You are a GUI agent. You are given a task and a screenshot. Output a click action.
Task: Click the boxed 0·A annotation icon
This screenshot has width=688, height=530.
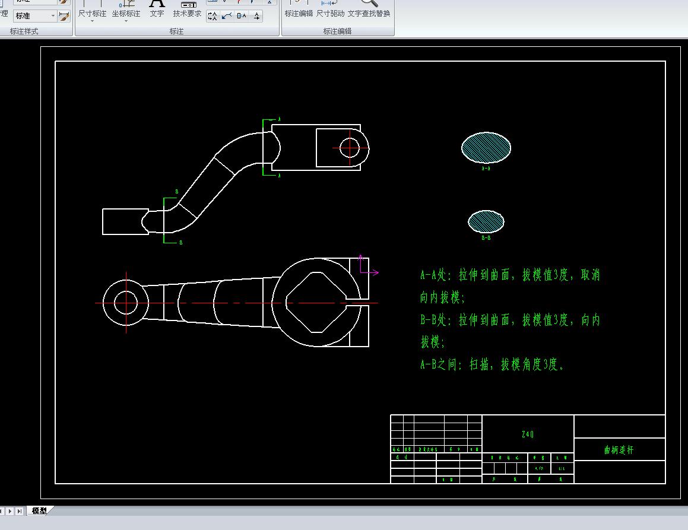(x=242, y=16)
